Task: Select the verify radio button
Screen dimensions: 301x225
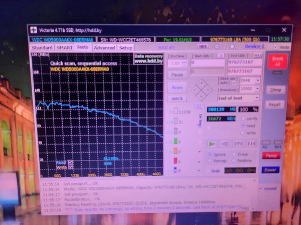Action: click(243, 118)
